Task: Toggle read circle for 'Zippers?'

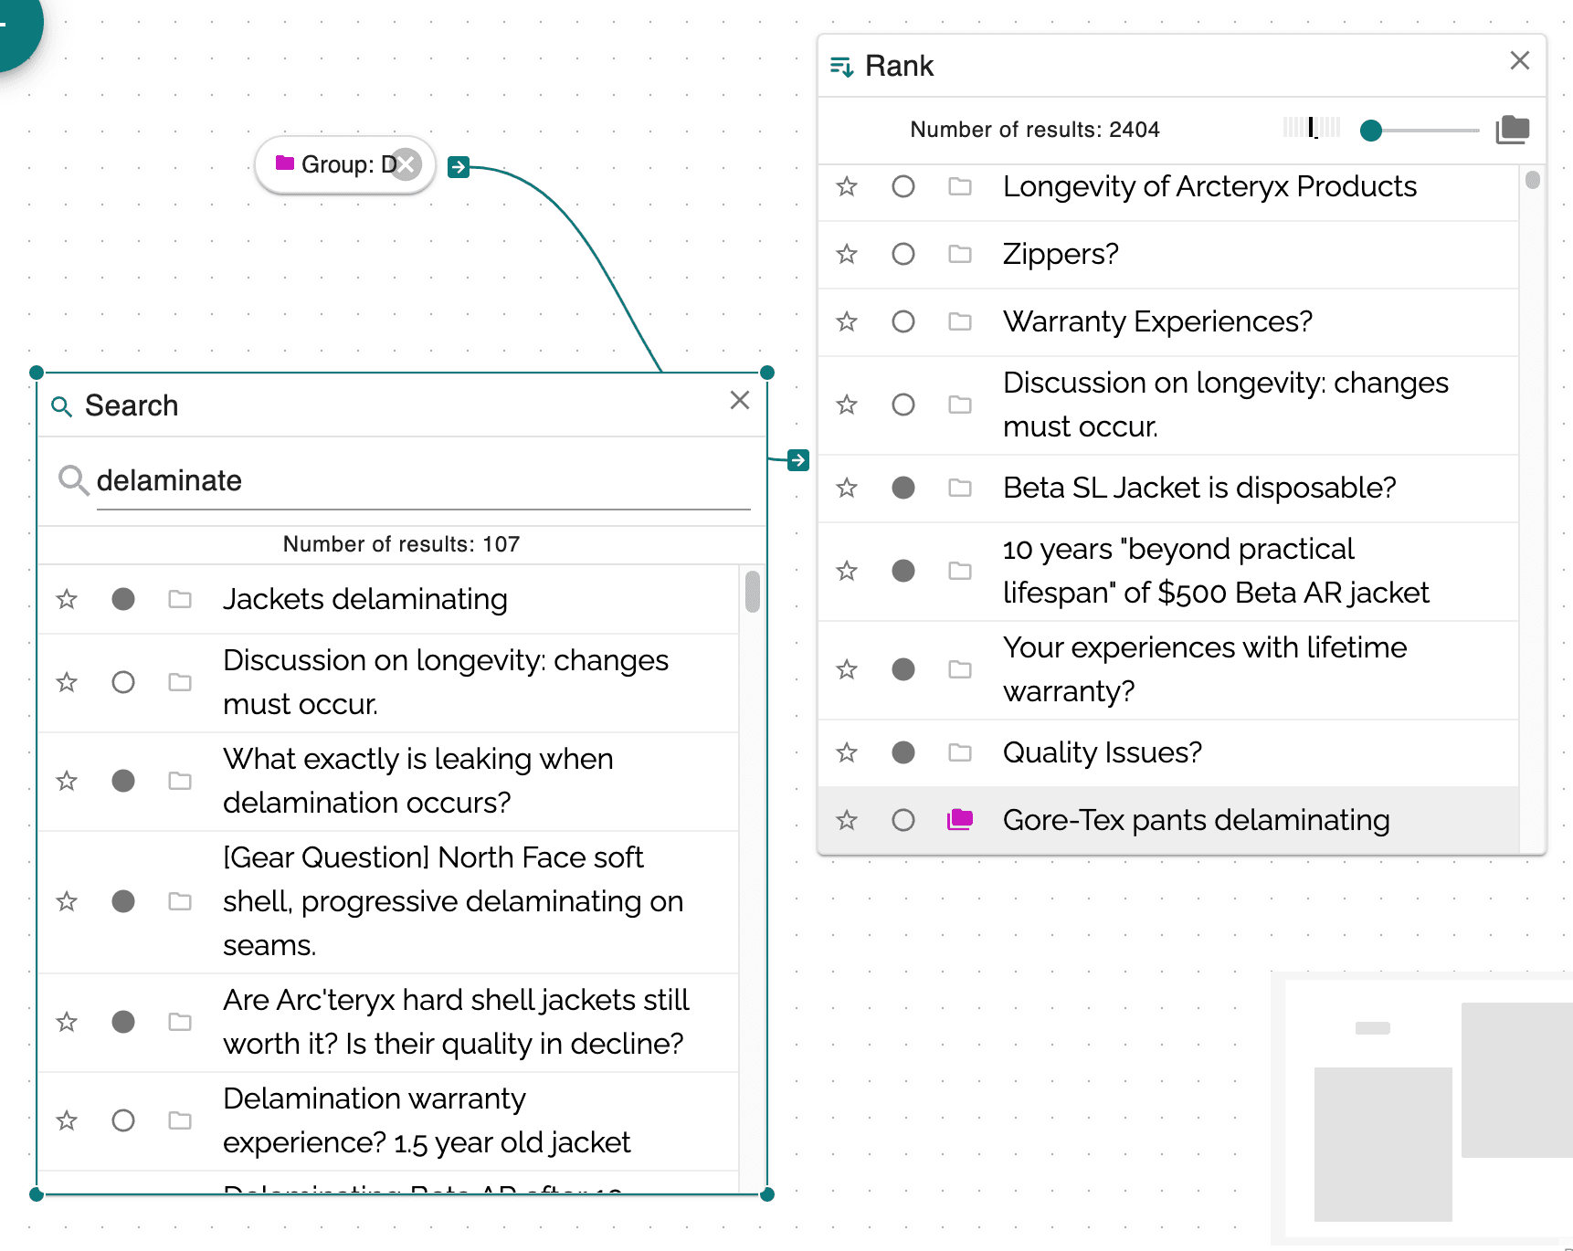Action: click(x=903, y=255)
